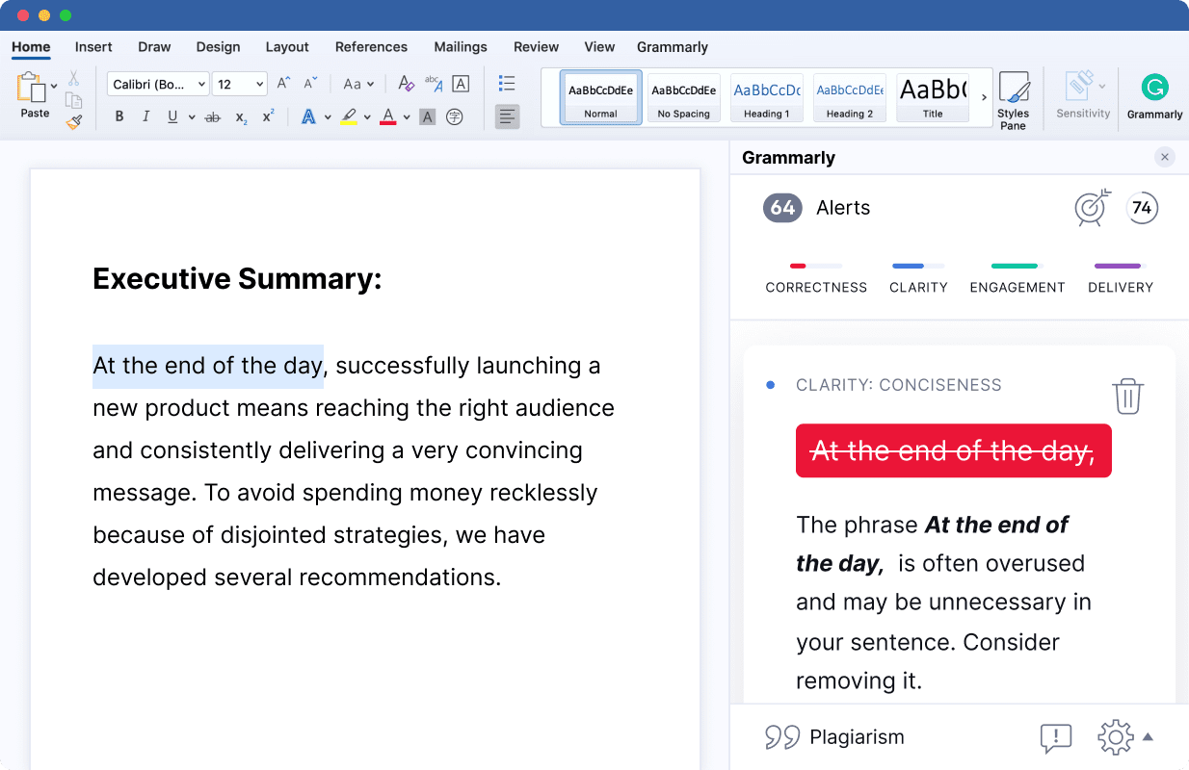Accept removal of "At the end of the day,"
1189x770 pixels.
tap(954, 450)
